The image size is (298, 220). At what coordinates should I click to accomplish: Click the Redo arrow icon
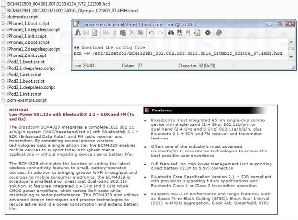coord(160,33)
